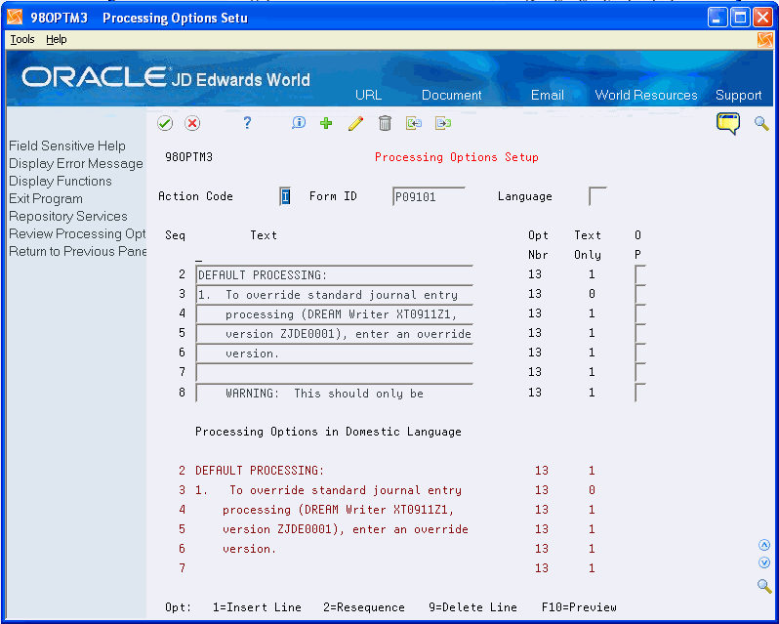The image size is (779, 624).
Task: Click the export document icon with right arrow
Action: (442, 123)
